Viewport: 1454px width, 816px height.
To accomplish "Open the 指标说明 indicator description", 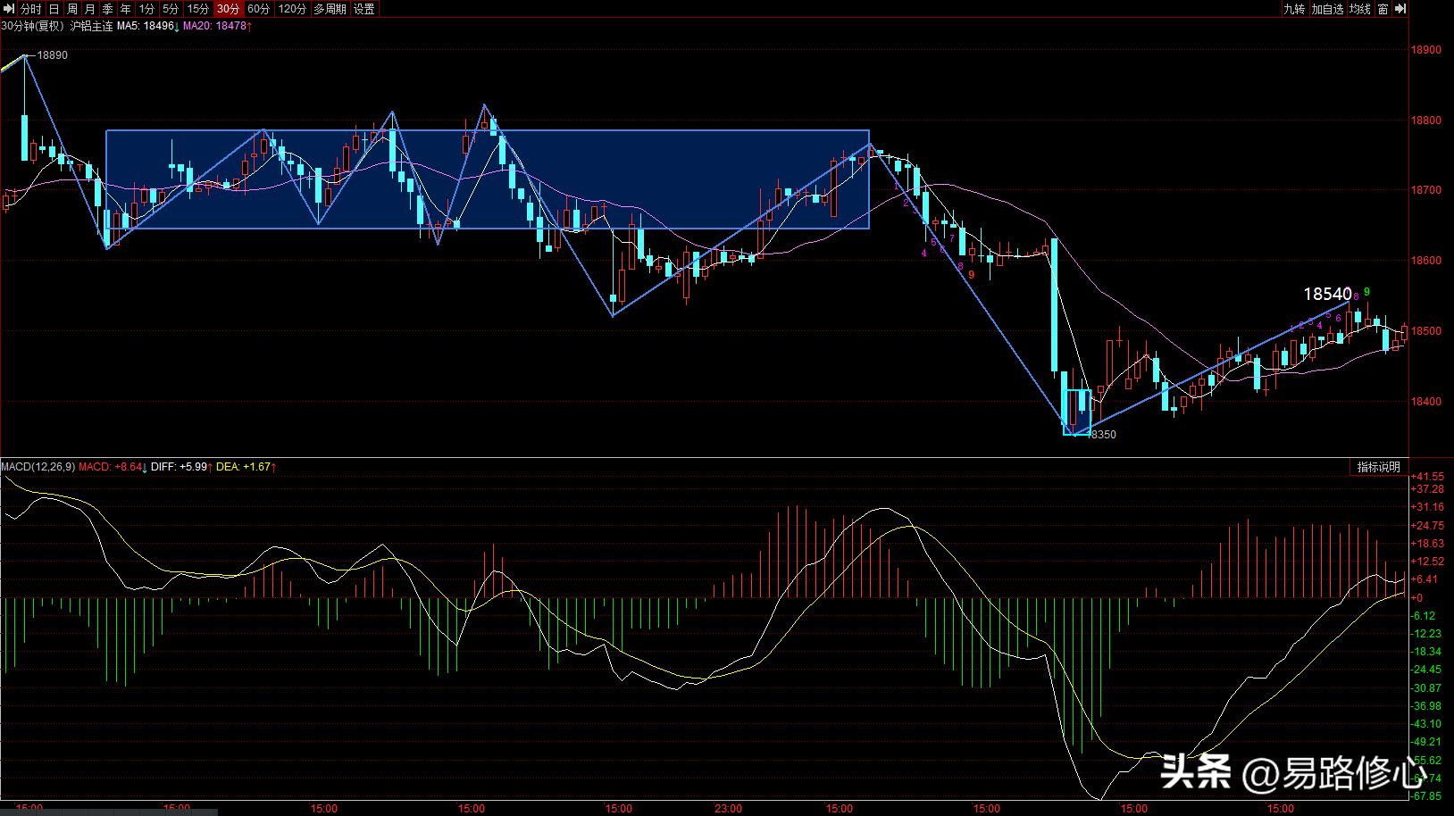I will tap(1378, 467).
